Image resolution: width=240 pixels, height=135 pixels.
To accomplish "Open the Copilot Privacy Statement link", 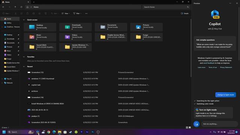I will point(226,67).
